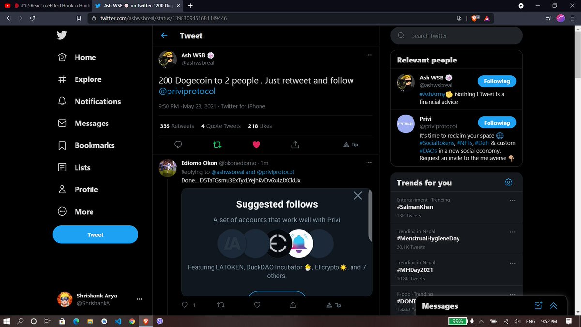Open the #Socialtokens hashtag in Privi bio
The height and width of the screenshot is (327, 581).
[437, 143]
